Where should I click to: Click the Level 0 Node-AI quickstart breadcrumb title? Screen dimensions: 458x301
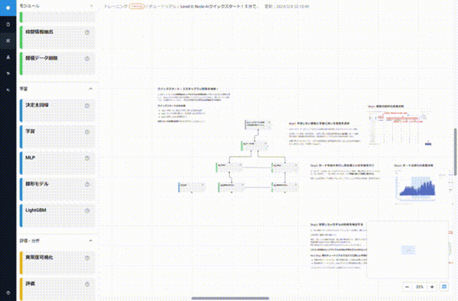[219, 6]
